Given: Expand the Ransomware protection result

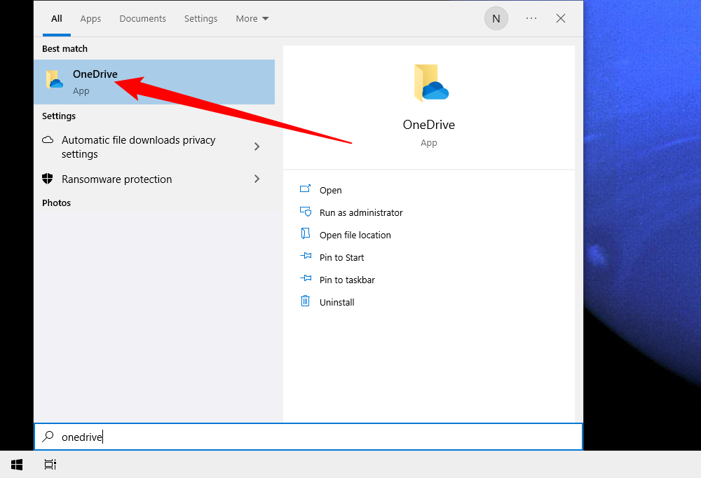Looking at the screenshot, I should click(x=257, y=179).
